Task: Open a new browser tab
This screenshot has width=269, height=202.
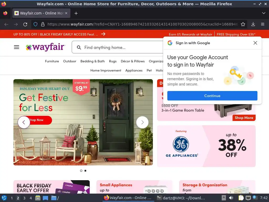Action: point(76,13)
